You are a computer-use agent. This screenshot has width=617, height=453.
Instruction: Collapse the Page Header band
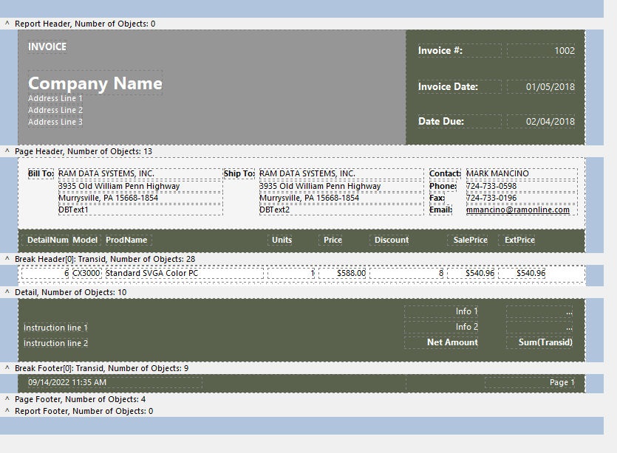tap(7, 151)
